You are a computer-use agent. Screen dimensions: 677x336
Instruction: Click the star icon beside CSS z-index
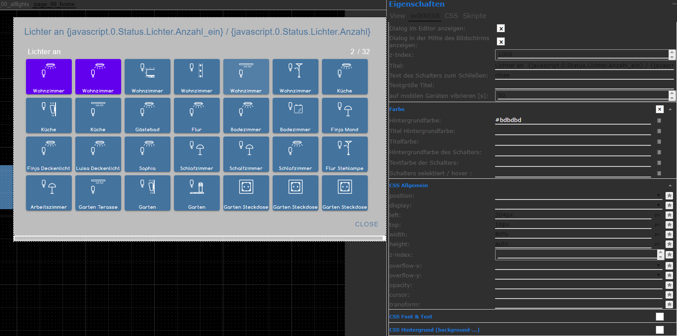coord(670,255)
